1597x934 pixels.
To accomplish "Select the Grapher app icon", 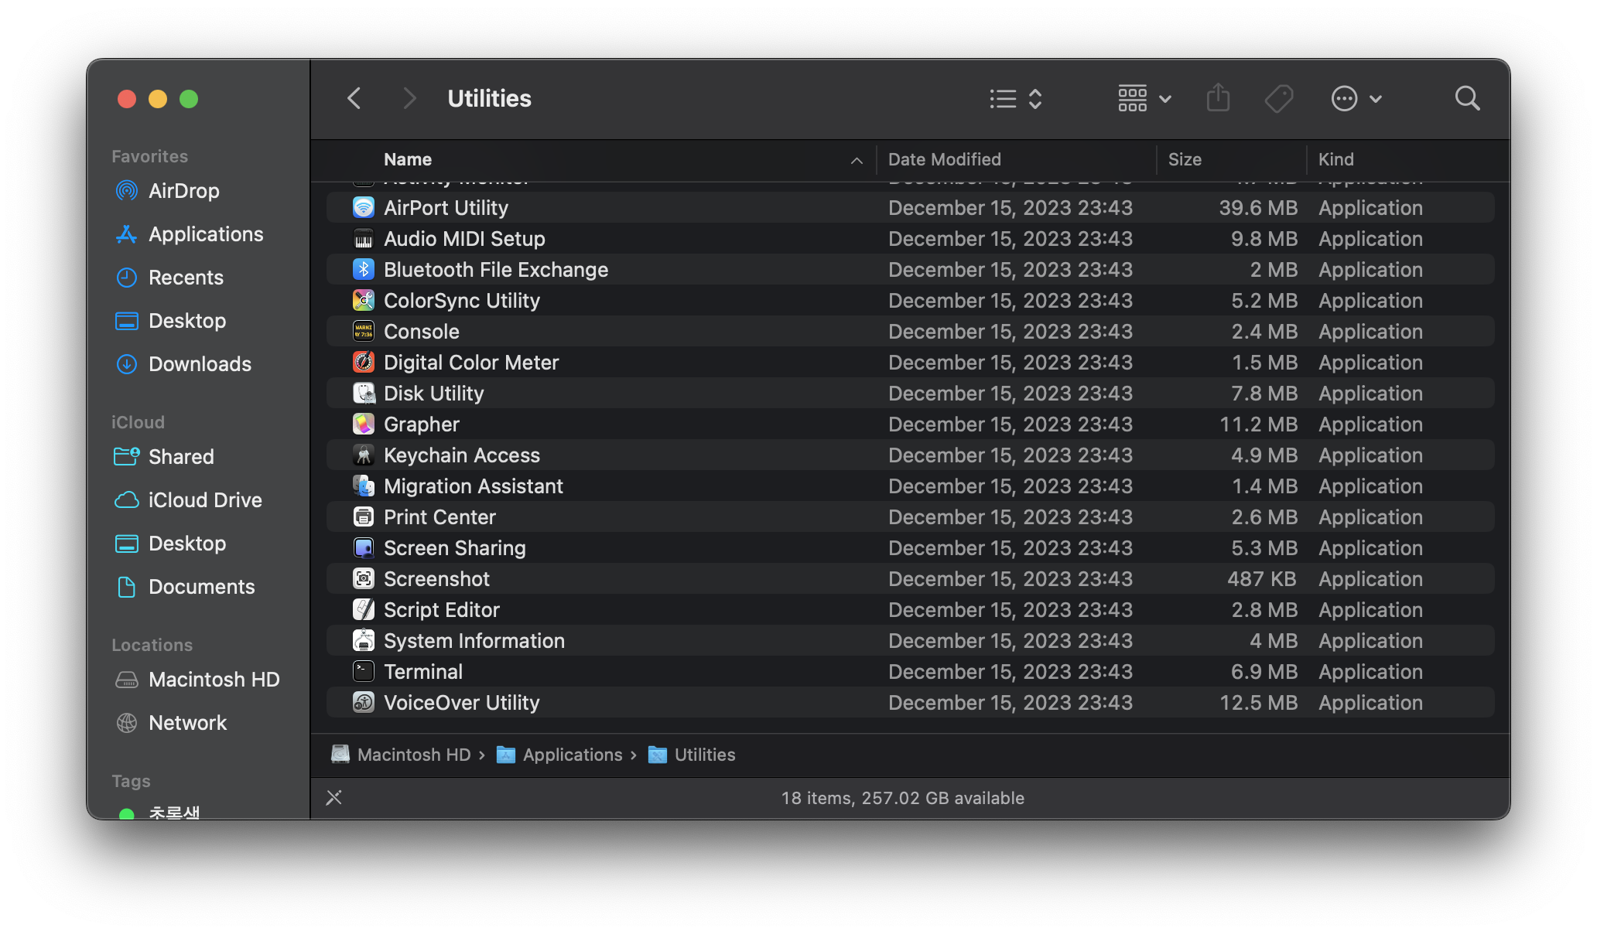I will tap(364, 424).
